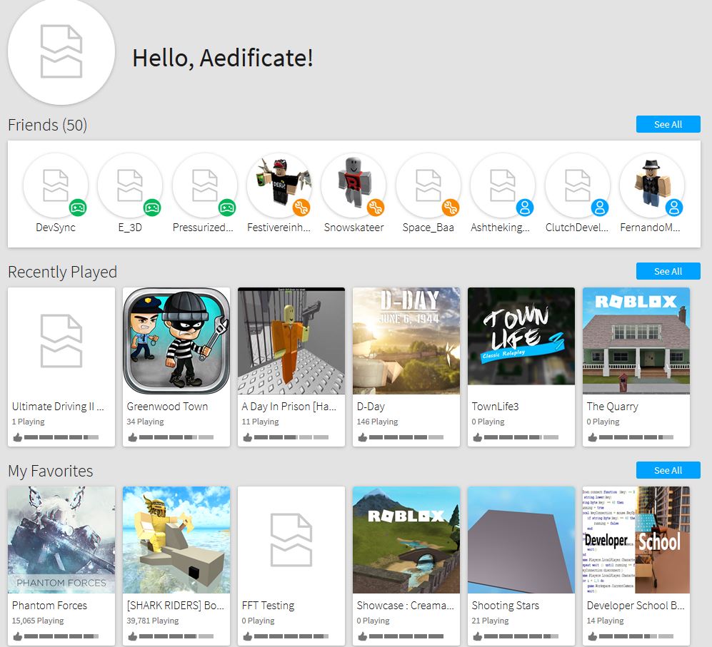Click Festivereinh's orange Studio status icon
Screen dimensions: 712x647
coord(301,208)
